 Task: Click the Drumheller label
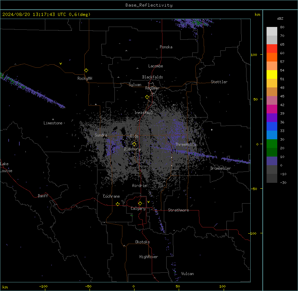221,168
